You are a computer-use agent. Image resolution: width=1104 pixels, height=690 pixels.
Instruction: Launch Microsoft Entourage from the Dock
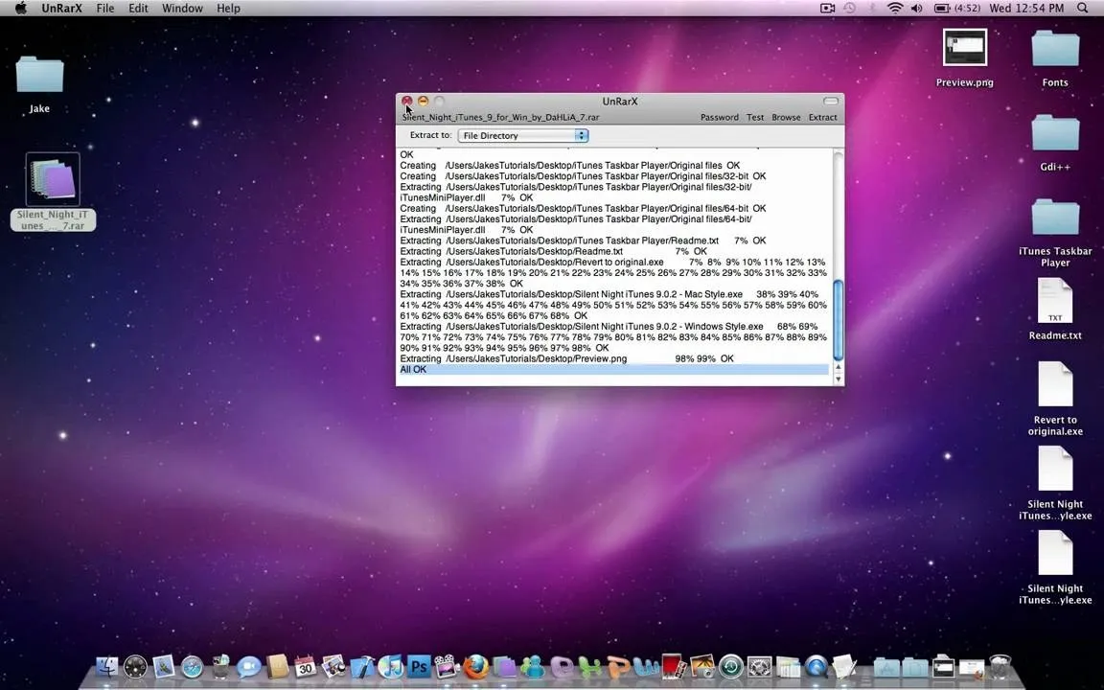(x=562, y=666)
